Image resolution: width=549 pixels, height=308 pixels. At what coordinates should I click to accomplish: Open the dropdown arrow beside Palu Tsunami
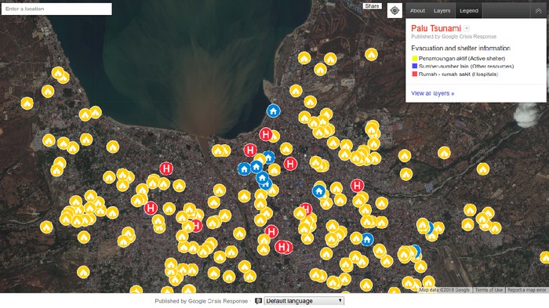click(467, 28)
